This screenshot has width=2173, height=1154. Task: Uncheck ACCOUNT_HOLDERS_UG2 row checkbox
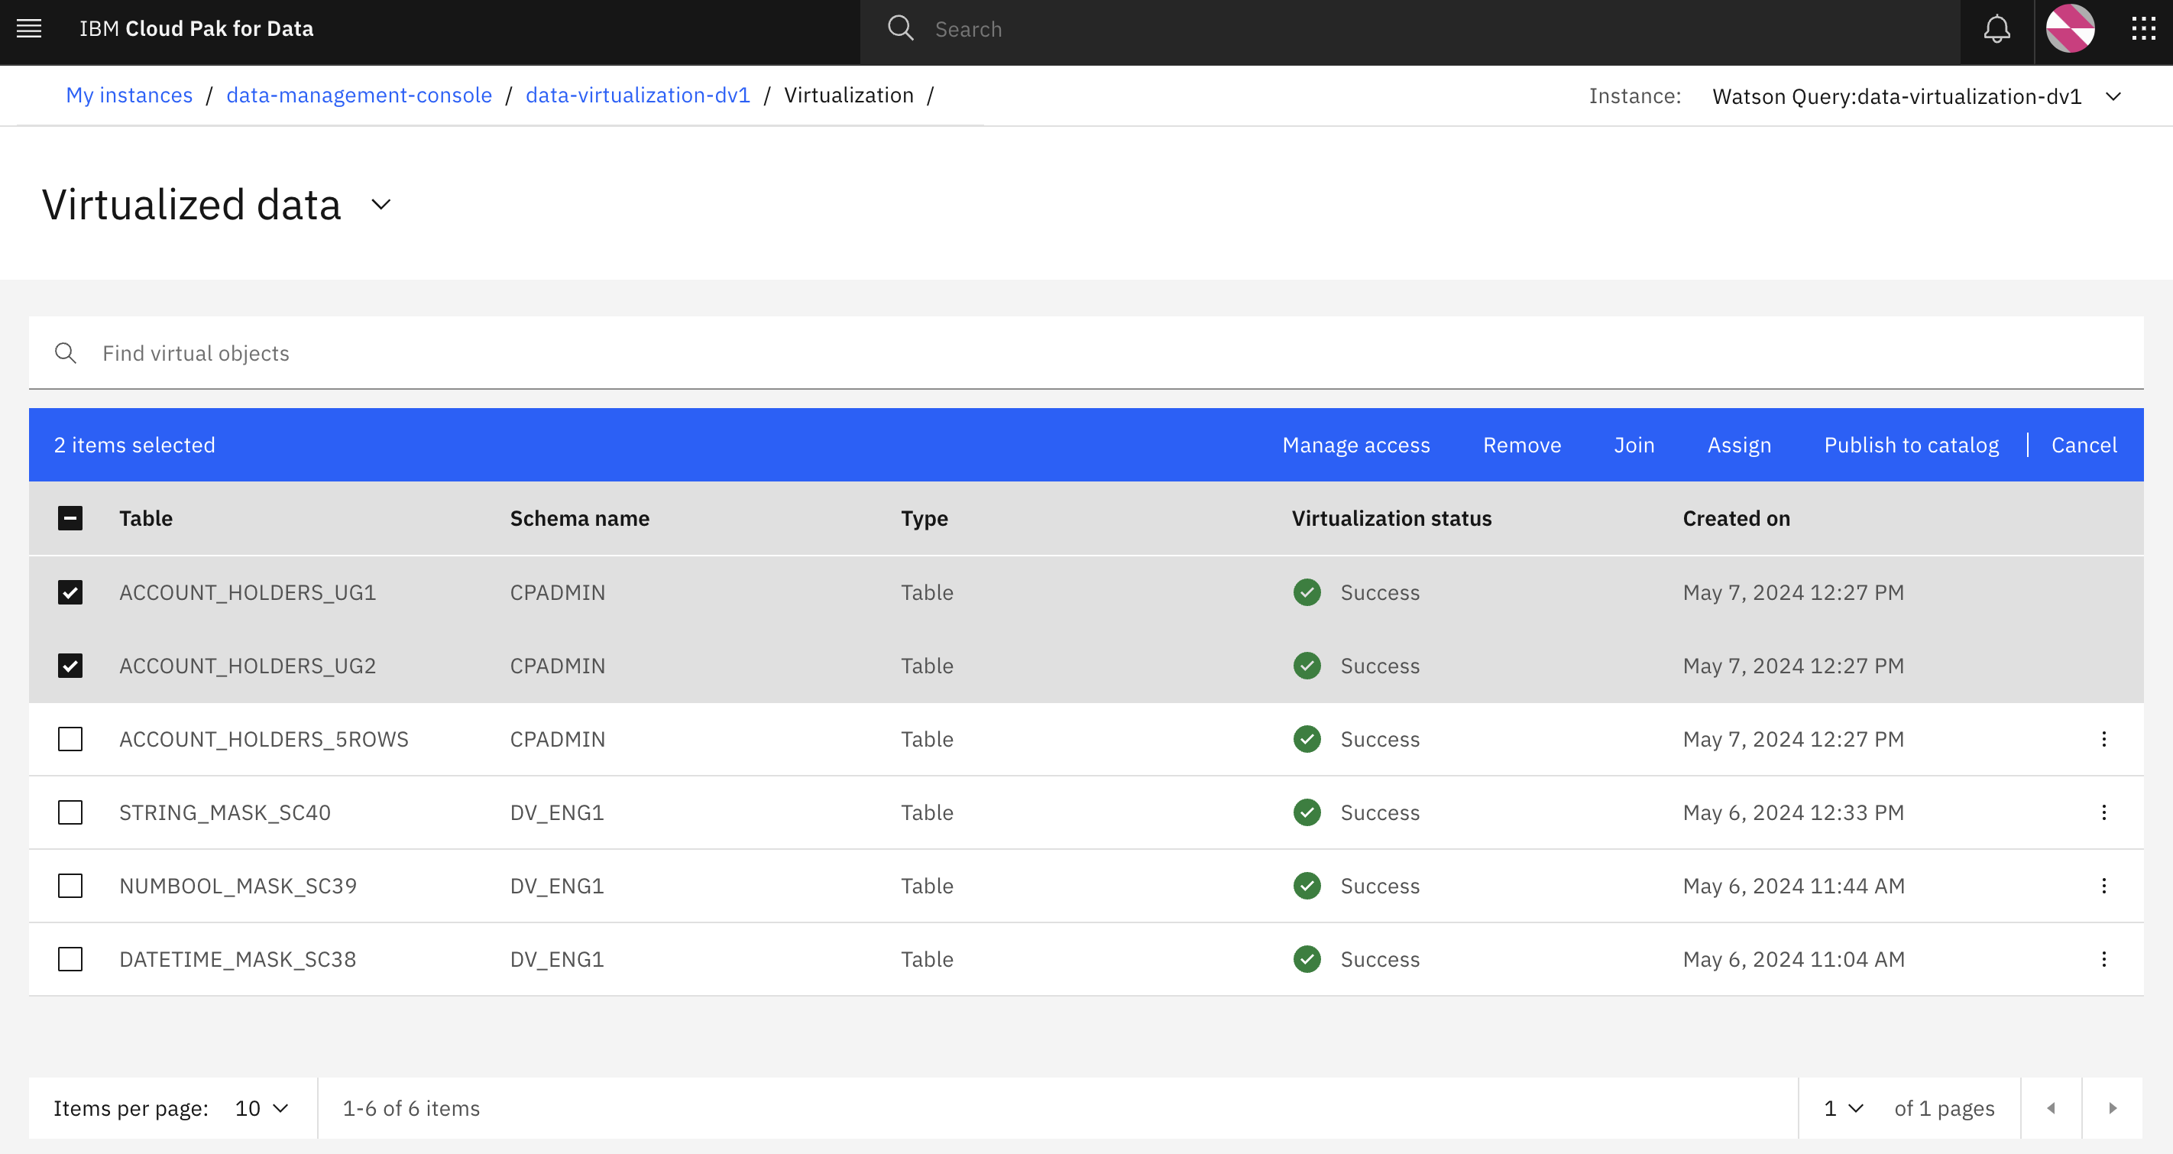click(70, 666)
